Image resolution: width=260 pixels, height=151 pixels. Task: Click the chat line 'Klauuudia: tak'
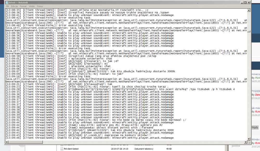point(59,84)
